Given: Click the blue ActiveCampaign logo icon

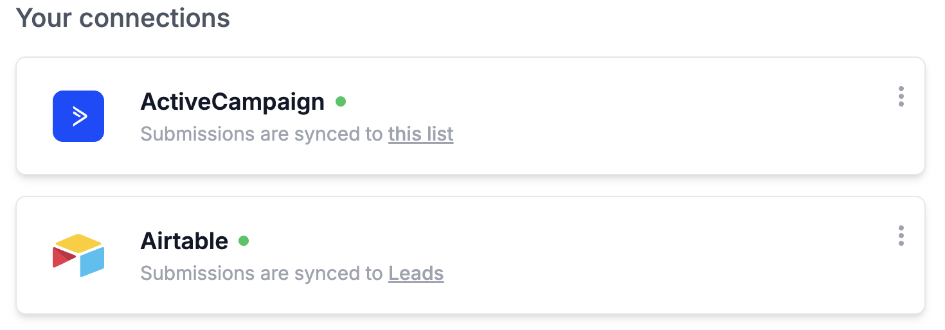Looking at the screenshot, I should click(78, 116).
